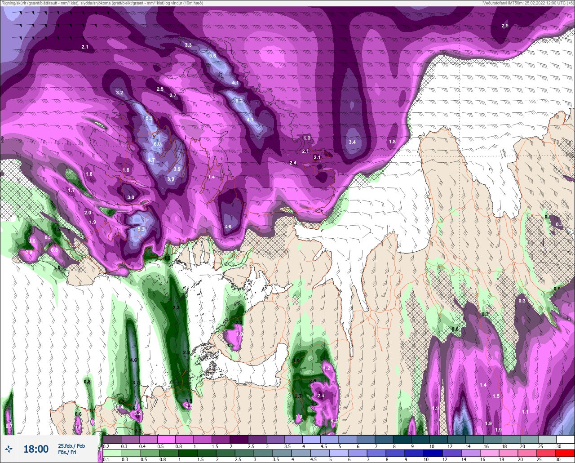Image resolution: width=575 pixels, height=463 pixels.
Task: Click the 5.6 precipitation value on map
Action: point(212,56)
